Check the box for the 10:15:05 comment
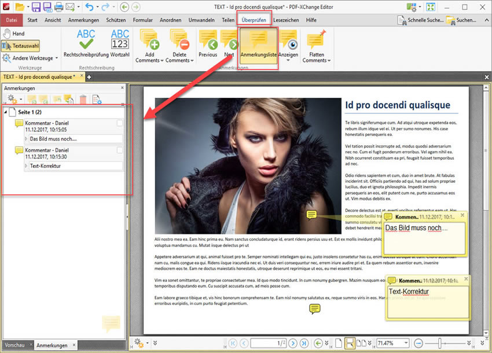This screenshot has width=492, height=353. 120,123
